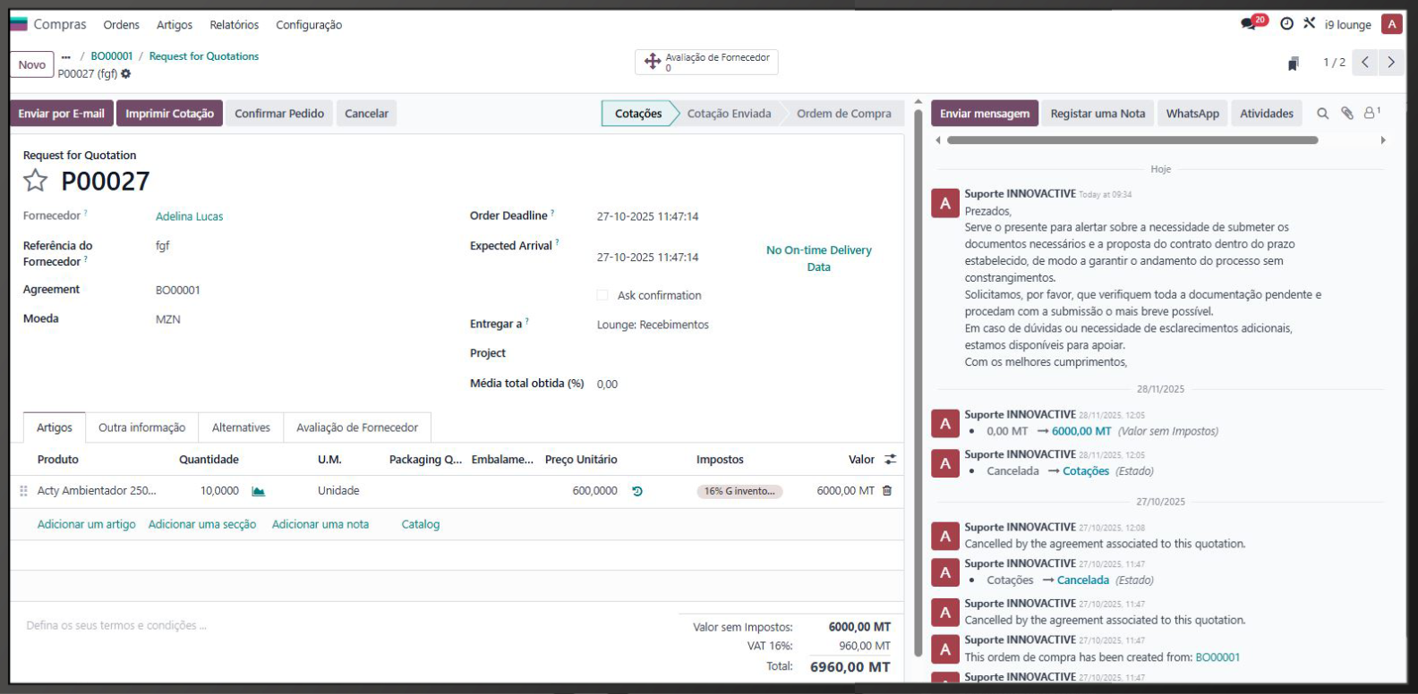The height and width of the screenshot is (694, 1418).
Task: Go to the next record arrow
Action: 1390,63
